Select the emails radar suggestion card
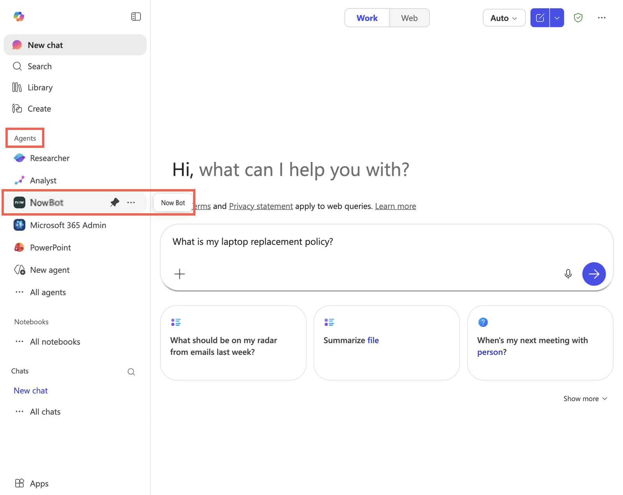The width and height of the screenshot is (623, 495). pyautogui.click(x=233, y=343)
